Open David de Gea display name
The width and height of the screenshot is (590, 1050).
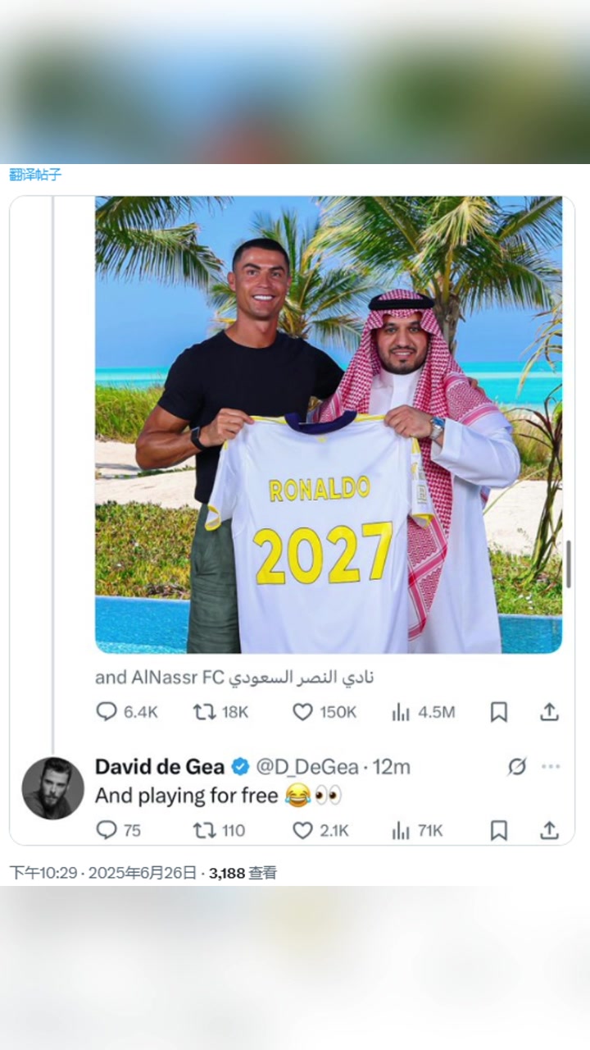pos(160,767)
